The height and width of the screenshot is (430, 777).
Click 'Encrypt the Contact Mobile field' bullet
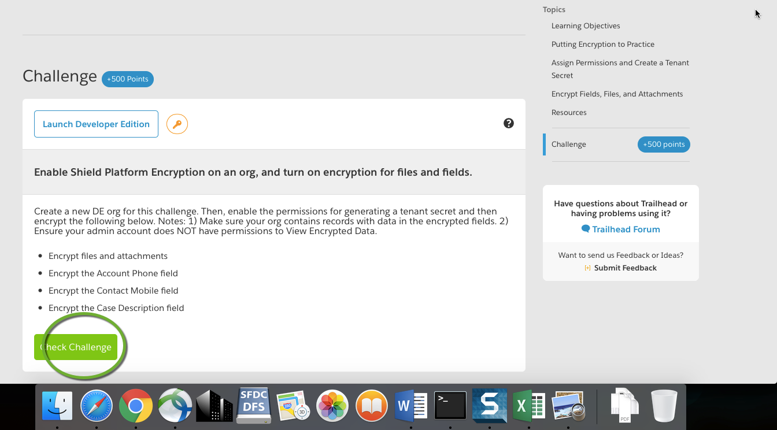113,290
